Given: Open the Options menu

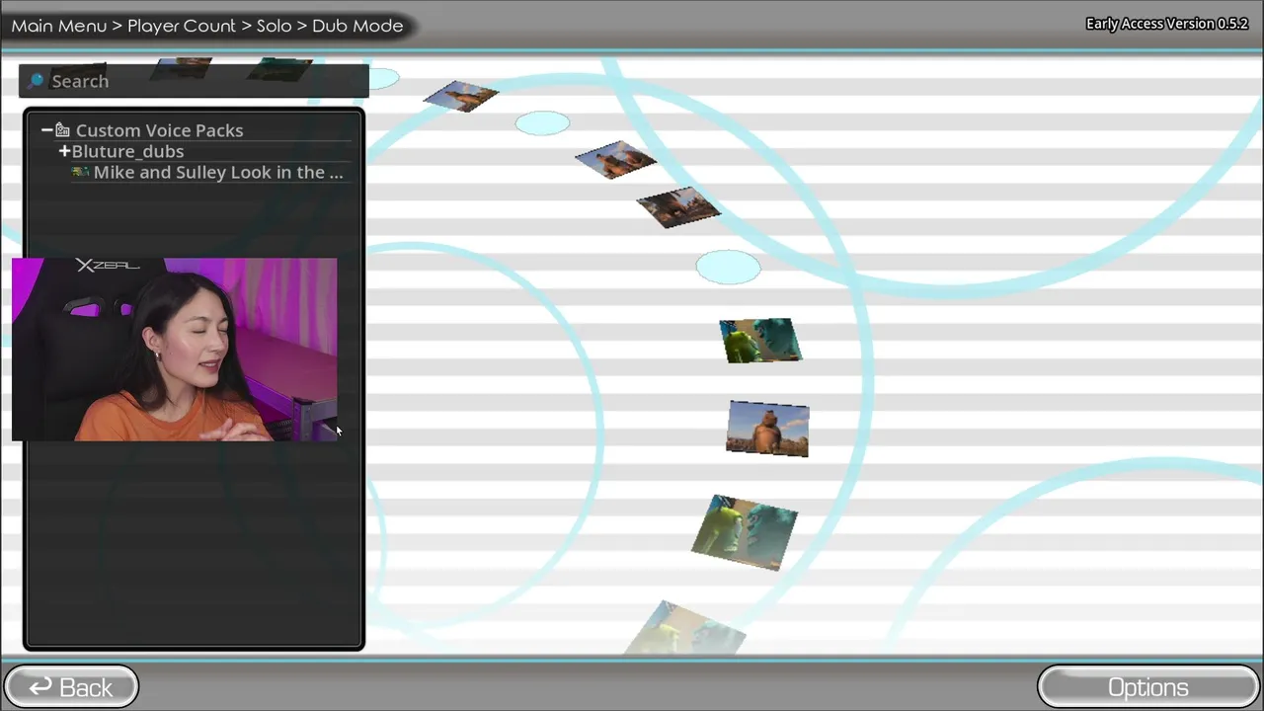Looking at the screenshot, I should coord(1147,687).
